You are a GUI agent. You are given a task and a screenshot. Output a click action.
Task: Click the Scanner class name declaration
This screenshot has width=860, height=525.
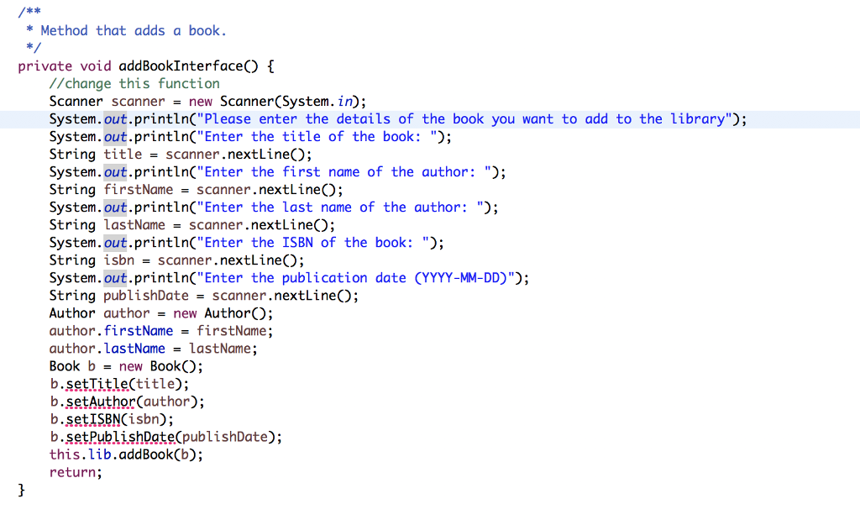[72, 101]
